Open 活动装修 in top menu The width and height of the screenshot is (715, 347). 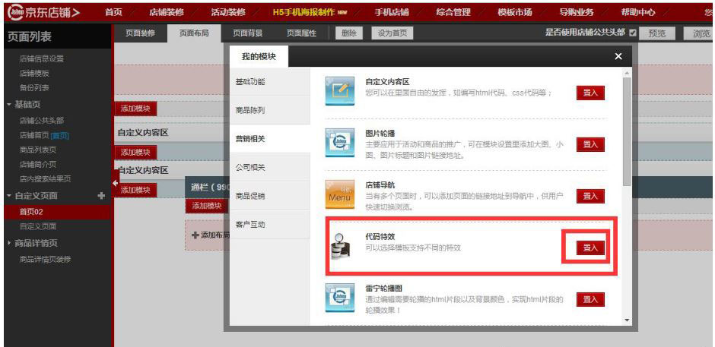coord(227,12)
